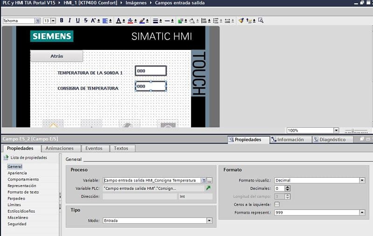Click the Variable browse '...' button

pos(209,180)
